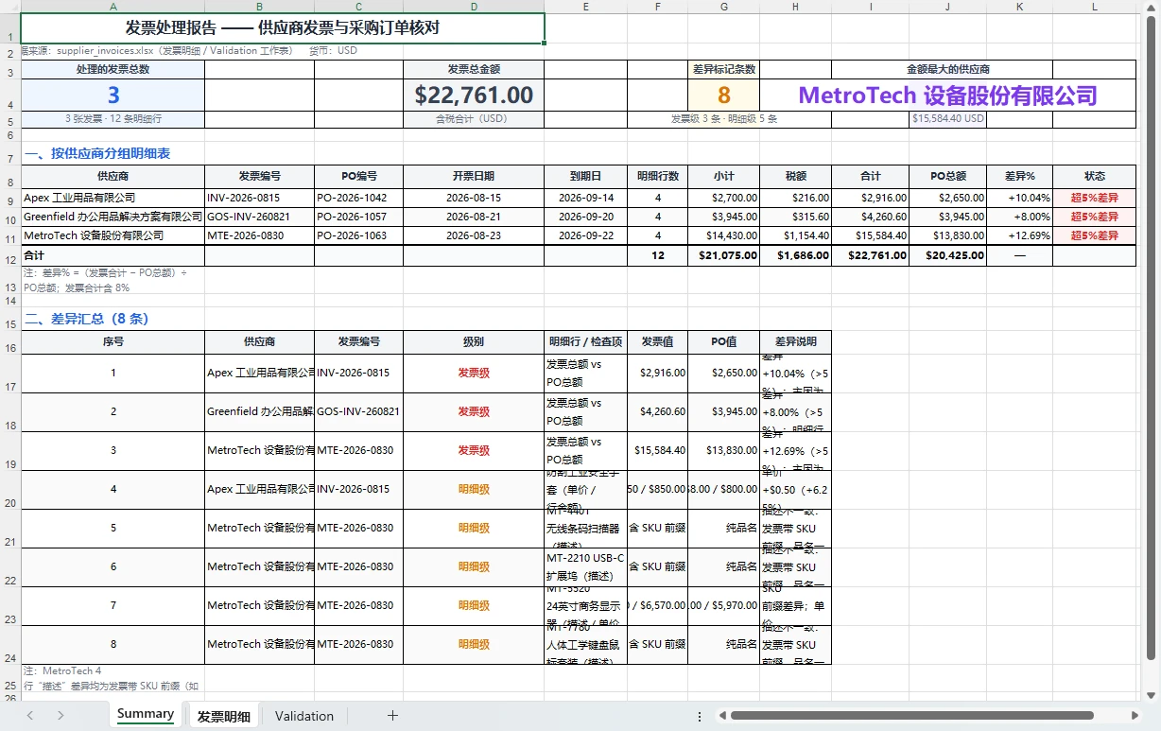Select the invoice count value 3
Viewport: 1161px width, 731px height.
pos(113,95)
